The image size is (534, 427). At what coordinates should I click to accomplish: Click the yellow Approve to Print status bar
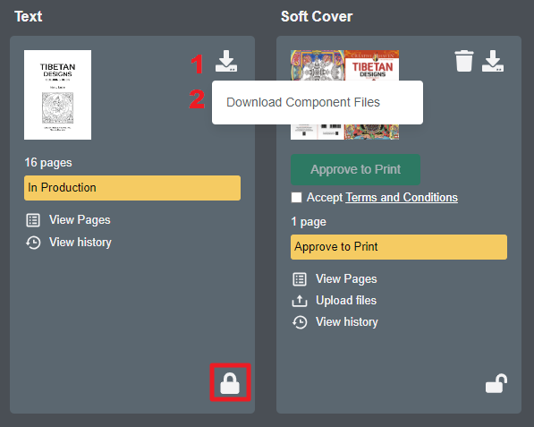399,247
